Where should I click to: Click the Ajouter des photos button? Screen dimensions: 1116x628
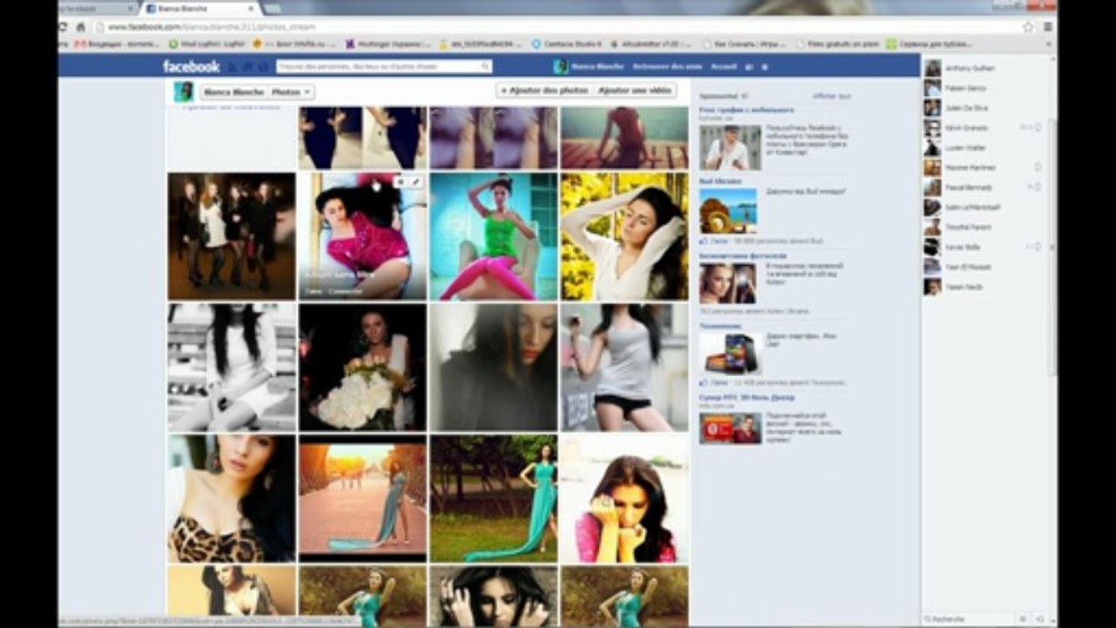click(544, 91)
